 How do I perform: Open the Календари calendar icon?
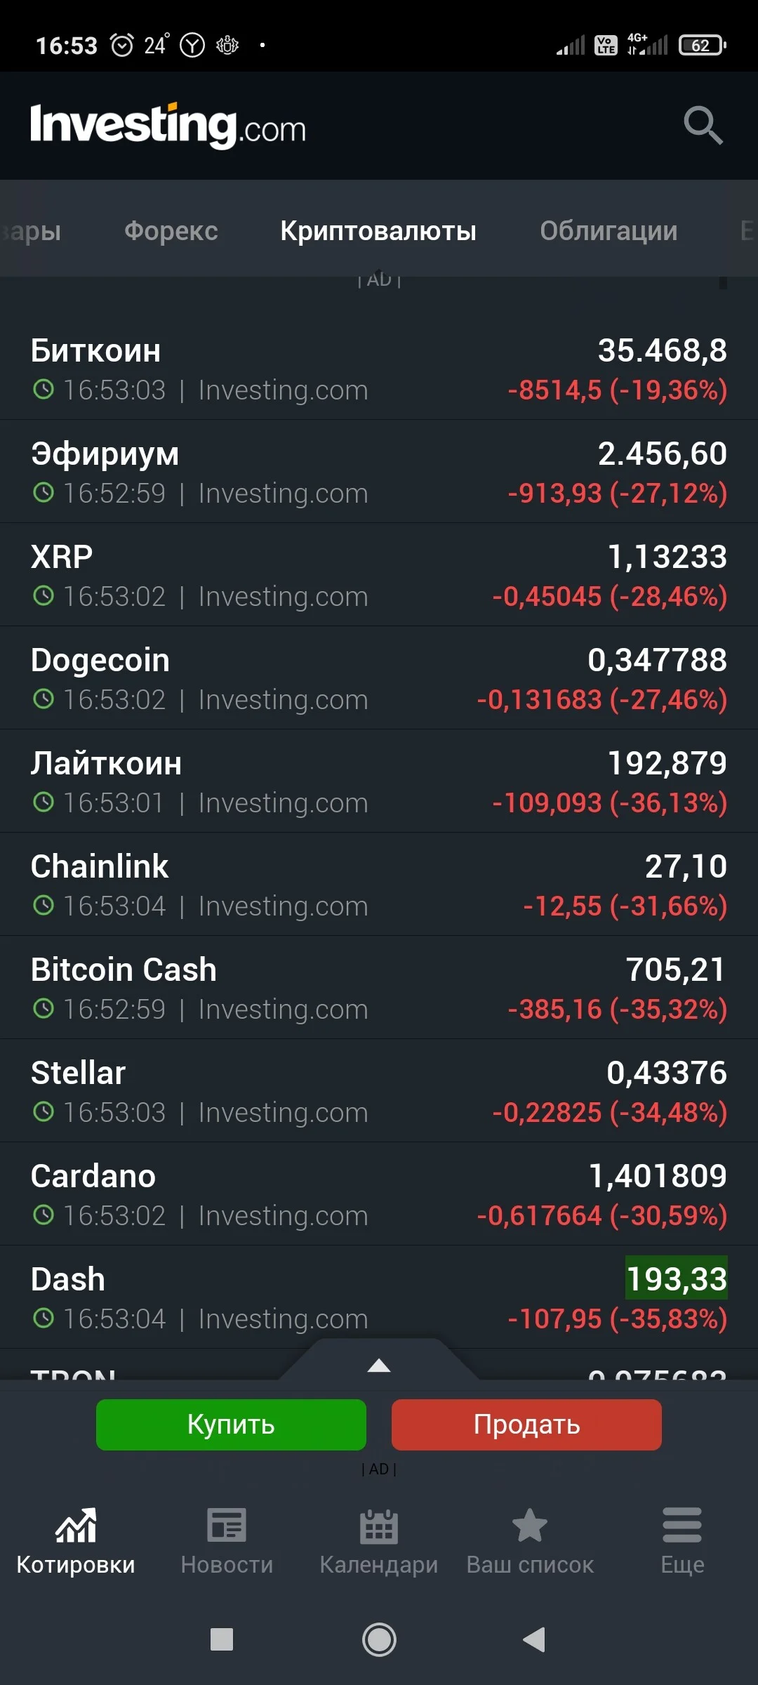click(x=379, y=1526)
